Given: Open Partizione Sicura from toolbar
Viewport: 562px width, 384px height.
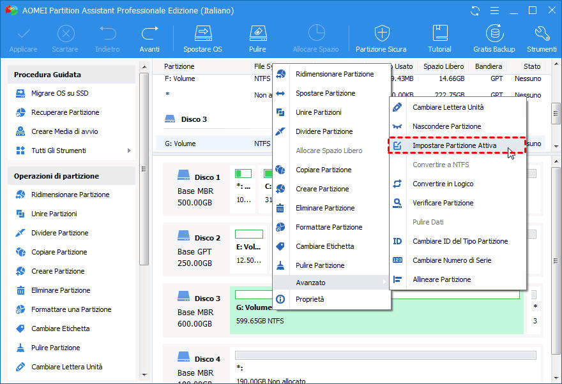Looking at the screenshot, I should pos(381,39).
